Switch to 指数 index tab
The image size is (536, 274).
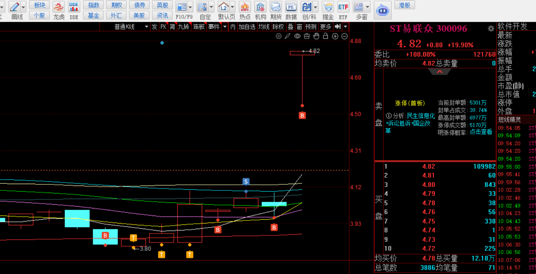pos(93,5)
